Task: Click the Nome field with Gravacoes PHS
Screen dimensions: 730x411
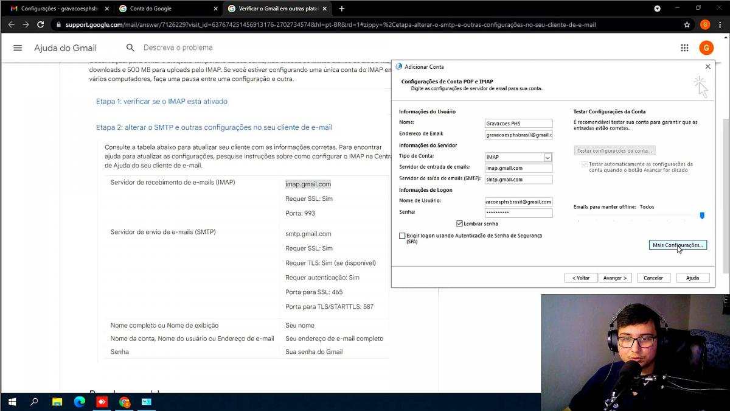Action: click(x=518, y=123)
